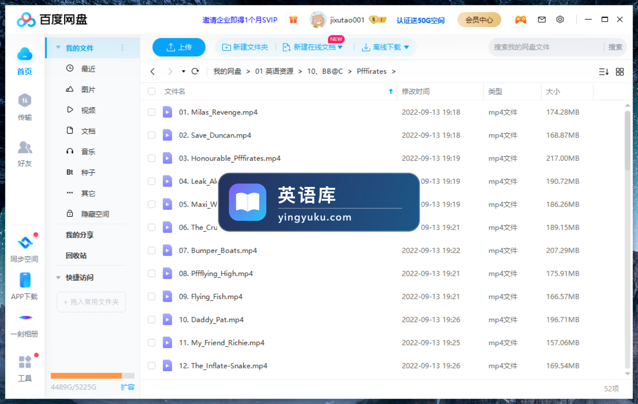Click the vertical scrollbar thumb
This screenshot has width=638, height=404.
coord(627,141)
